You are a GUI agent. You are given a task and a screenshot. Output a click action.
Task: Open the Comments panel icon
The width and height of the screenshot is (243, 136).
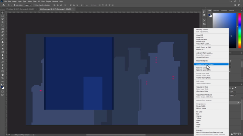coord(204,15)
